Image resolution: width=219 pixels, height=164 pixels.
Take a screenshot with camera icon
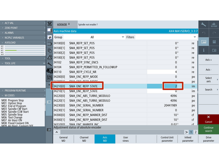214,50
